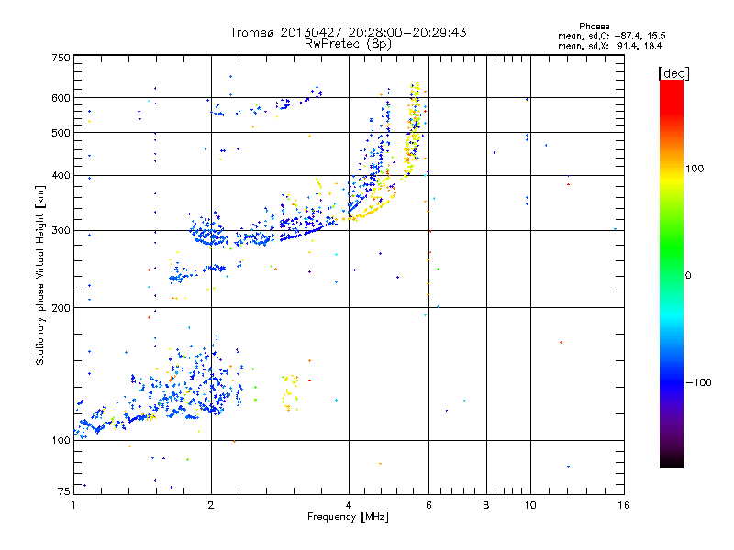
Task: Pick the black bottom of the phase colorbar
Action: (672, 461)
